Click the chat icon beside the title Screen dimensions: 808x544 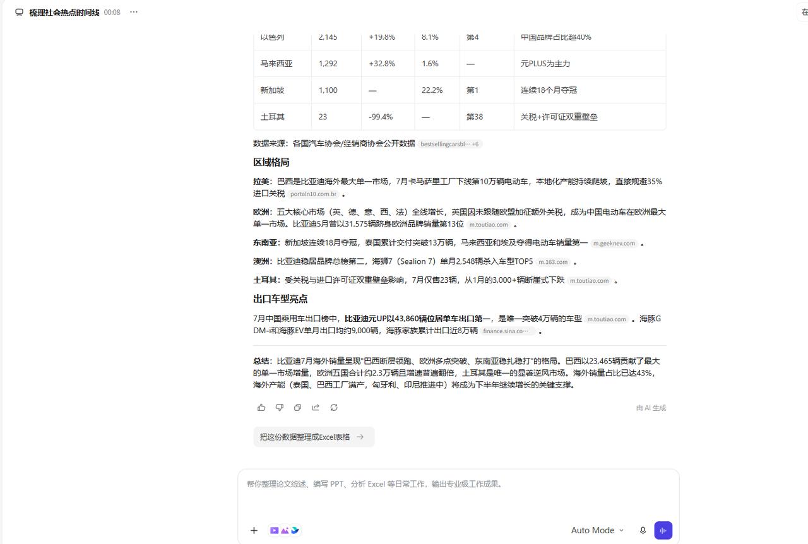click(19, 12)
